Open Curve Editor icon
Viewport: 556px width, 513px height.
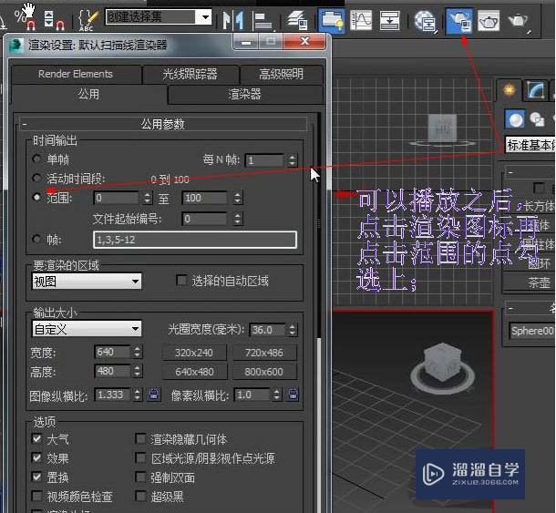pos(361,20)
